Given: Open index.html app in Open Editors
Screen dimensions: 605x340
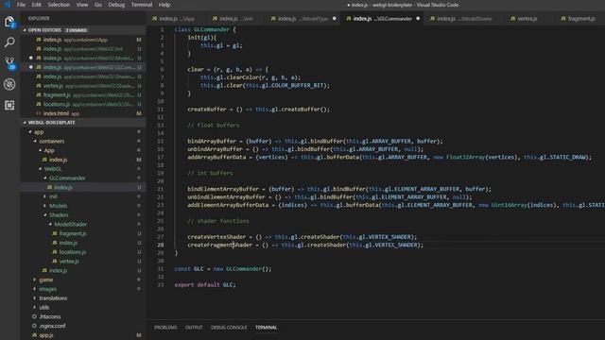Looking at the screenshot, I should [83, 113].
